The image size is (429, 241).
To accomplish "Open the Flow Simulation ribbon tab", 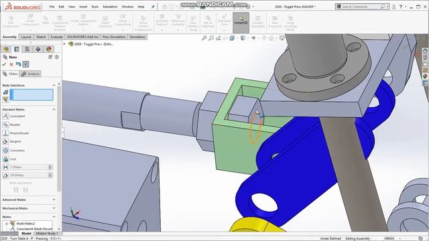I will click(114, 37).
